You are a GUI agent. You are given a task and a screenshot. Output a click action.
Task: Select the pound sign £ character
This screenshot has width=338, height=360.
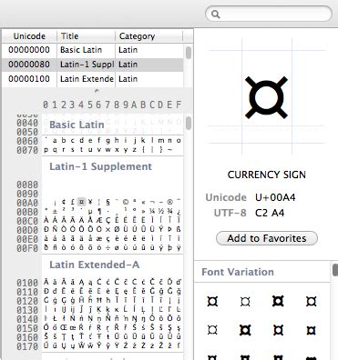point(73,202)
